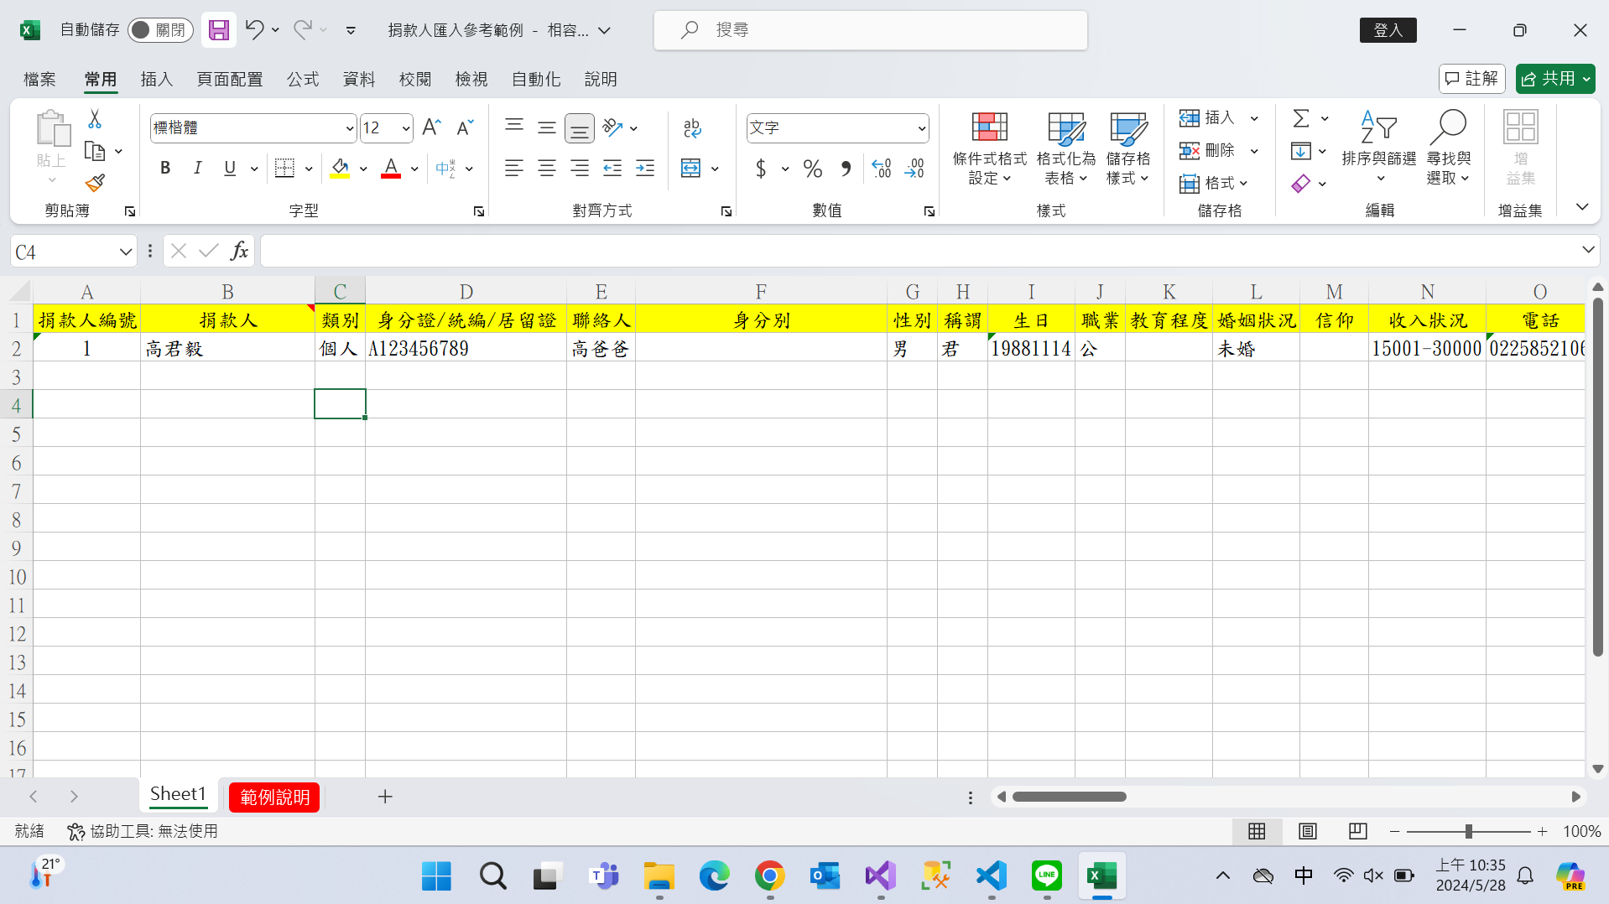Viewport: 1609px width, 904px height.
Task: Click the Center align text icon
Action: click(x=546, y=169)
